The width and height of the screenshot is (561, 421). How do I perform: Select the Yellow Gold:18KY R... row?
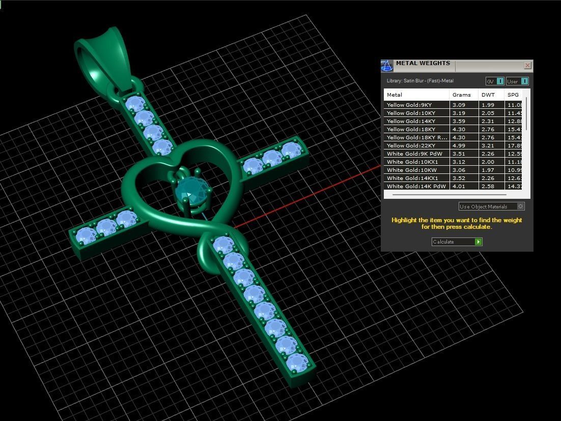coord(453,137)
